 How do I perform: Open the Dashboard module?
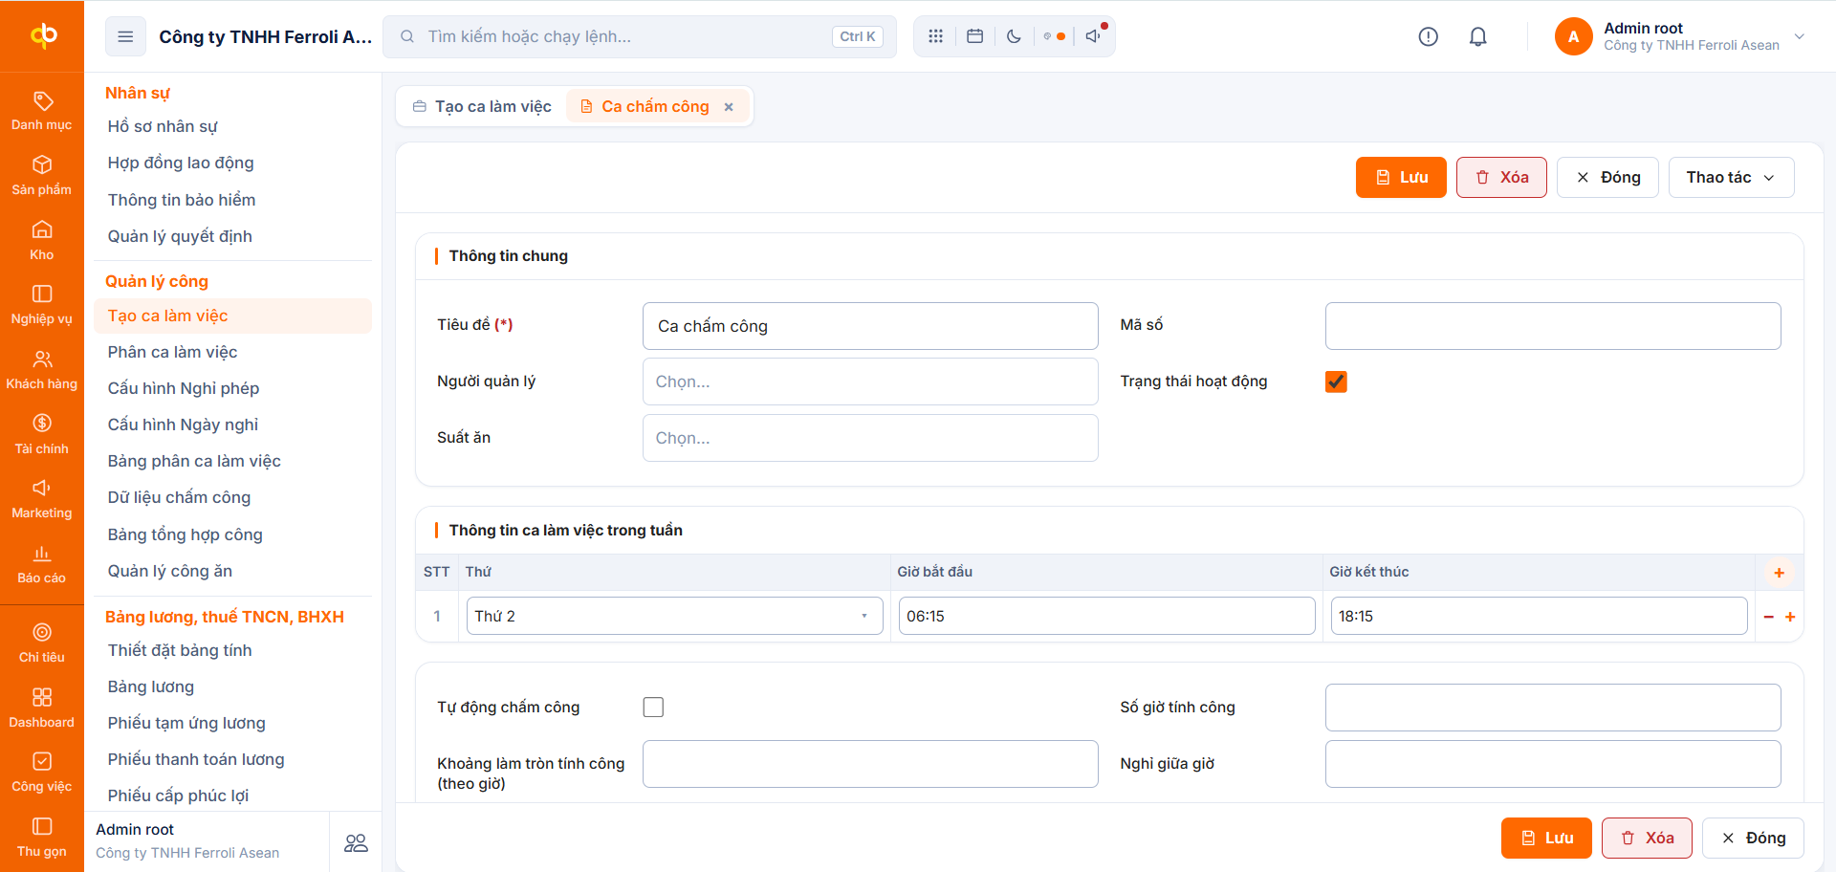pos(42,708)
